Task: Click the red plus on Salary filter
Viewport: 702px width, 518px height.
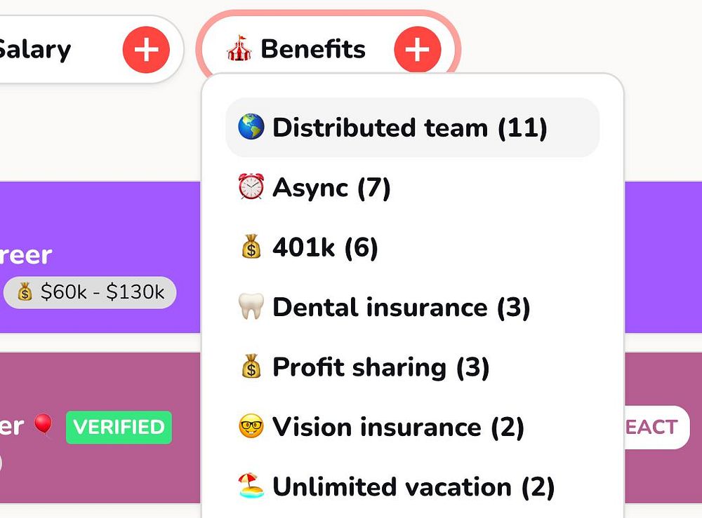Action: (x=146, y=50)
